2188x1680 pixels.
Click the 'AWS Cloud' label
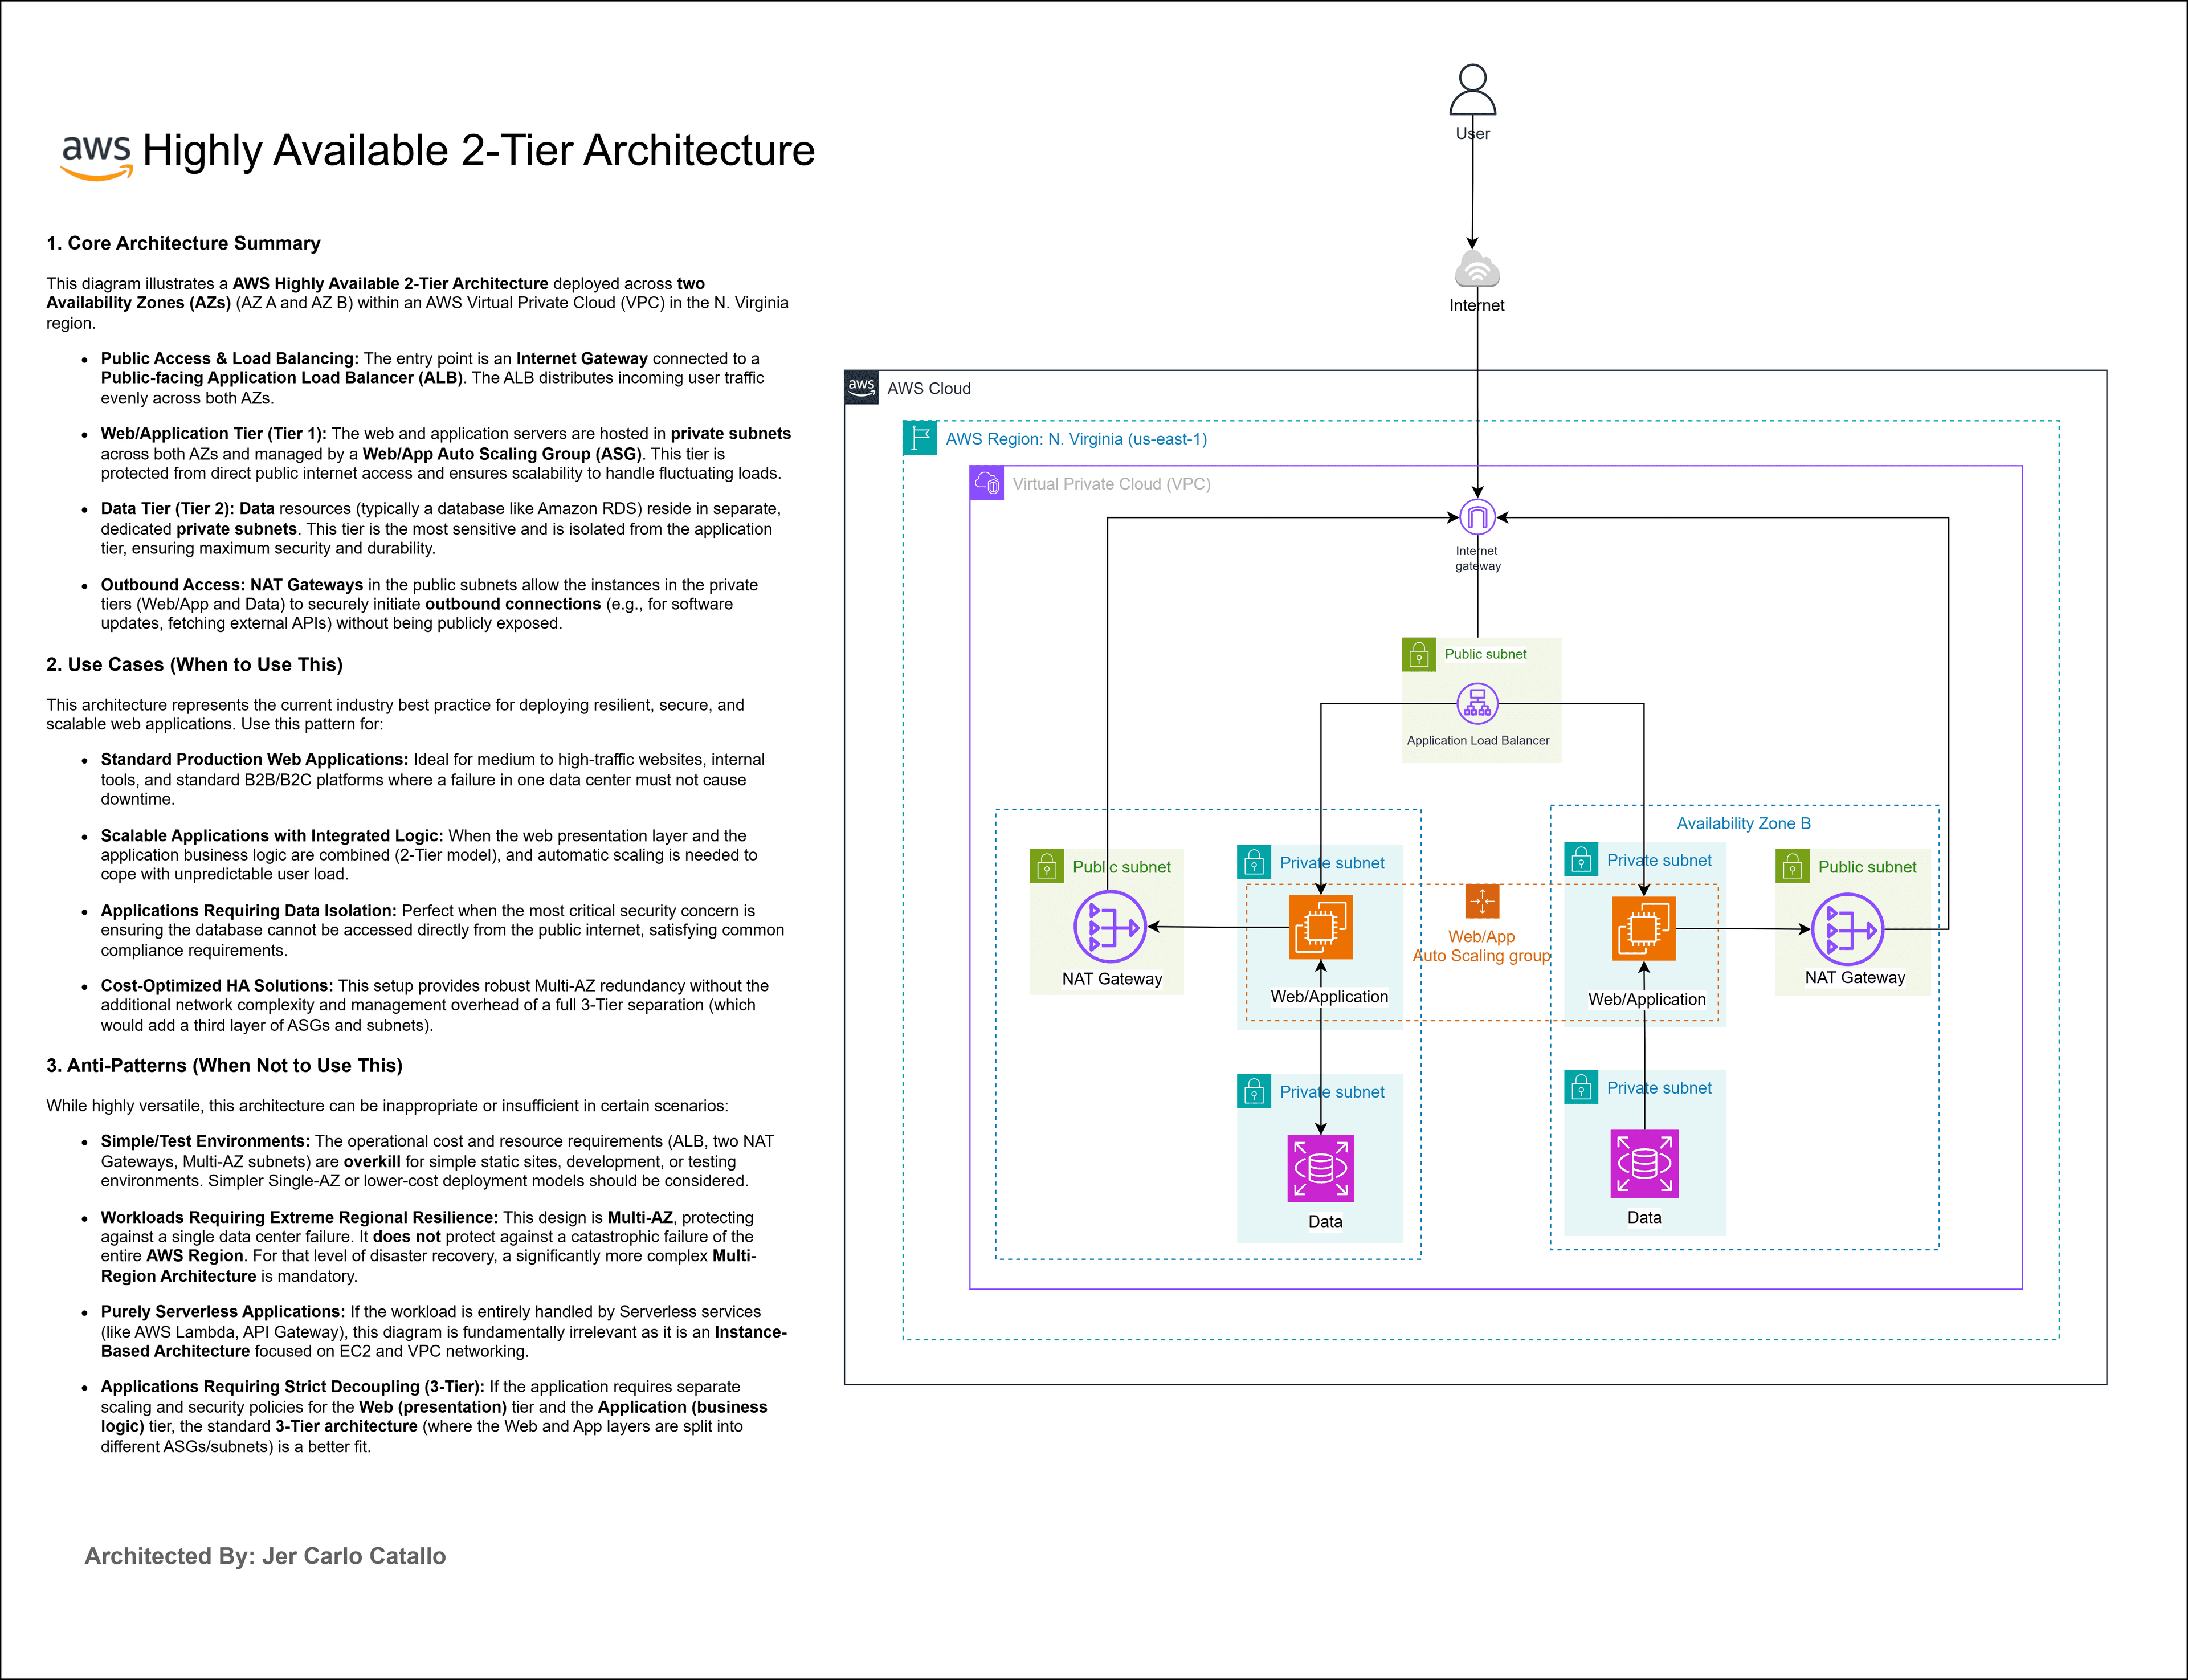[928, 388]
